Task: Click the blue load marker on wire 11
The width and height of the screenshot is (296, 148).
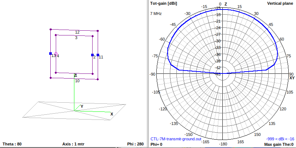Action: pyautogui.click(x=98, y=55)
